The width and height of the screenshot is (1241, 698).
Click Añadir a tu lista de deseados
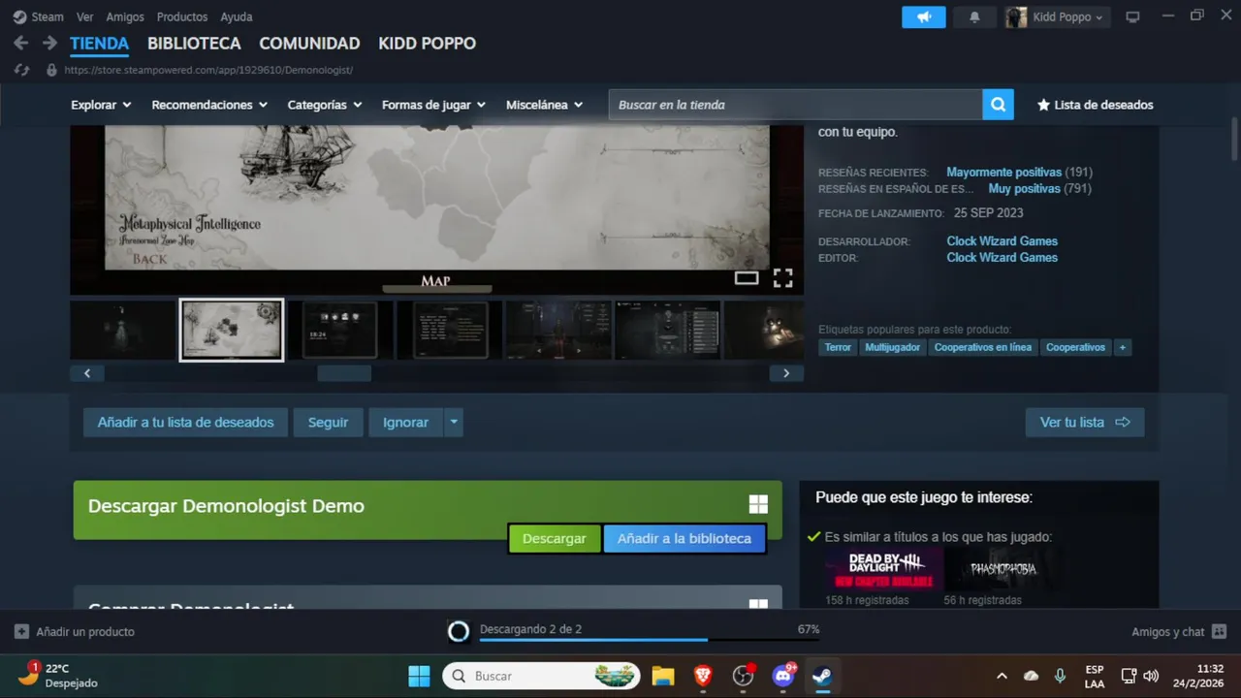[x=185, y=423]
